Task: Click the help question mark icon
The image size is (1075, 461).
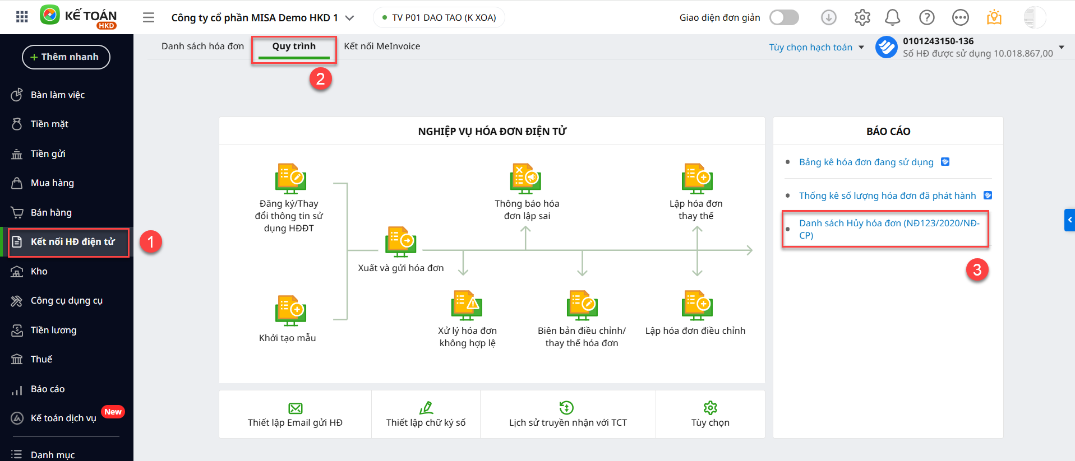Action: [x=926, y=18]
